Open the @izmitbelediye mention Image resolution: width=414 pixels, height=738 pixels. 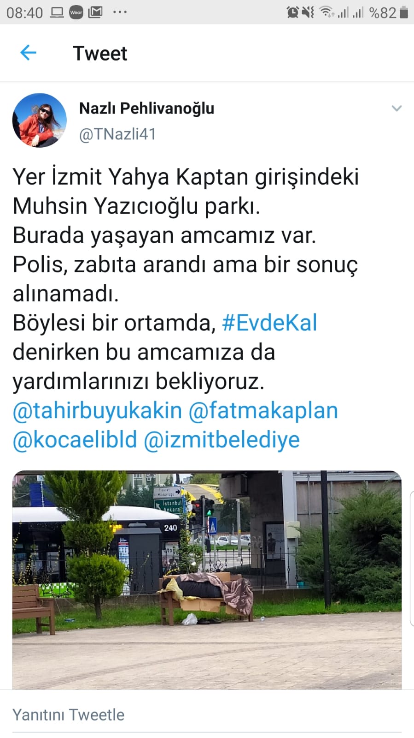pos(222,440)
